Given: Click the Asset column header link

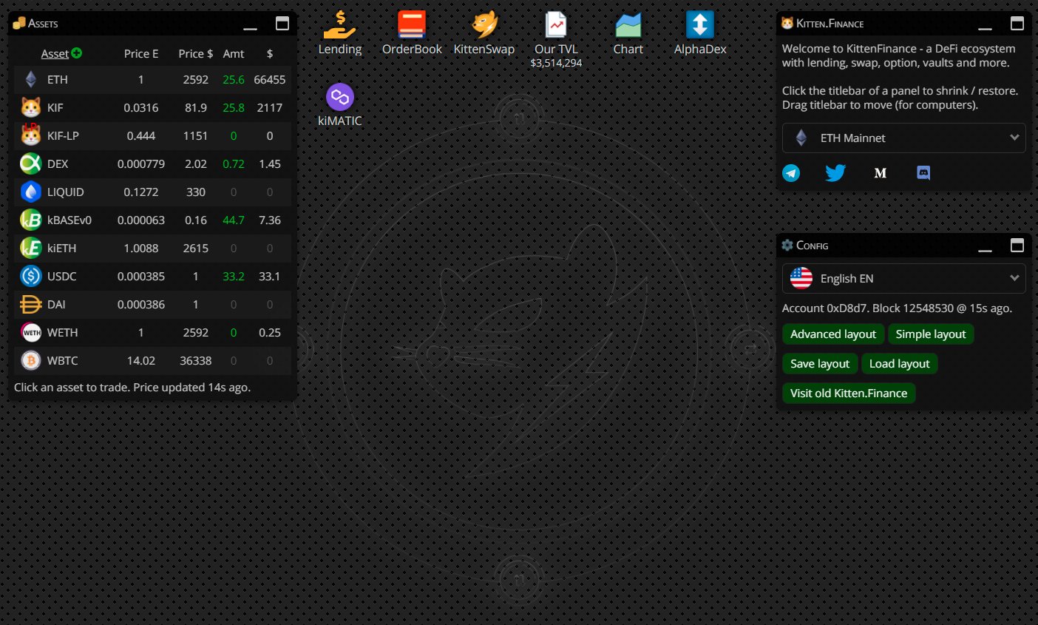Looking at the screenshot, I should pos(55,53).
